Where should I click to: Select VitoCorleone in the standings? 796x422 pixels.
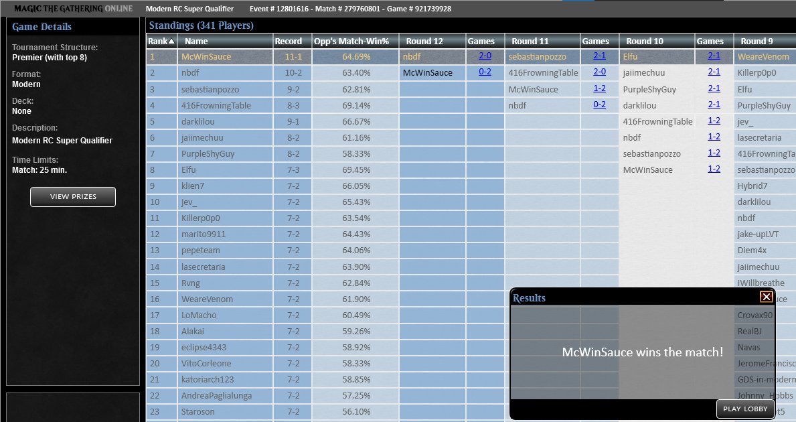click(206, 364)
